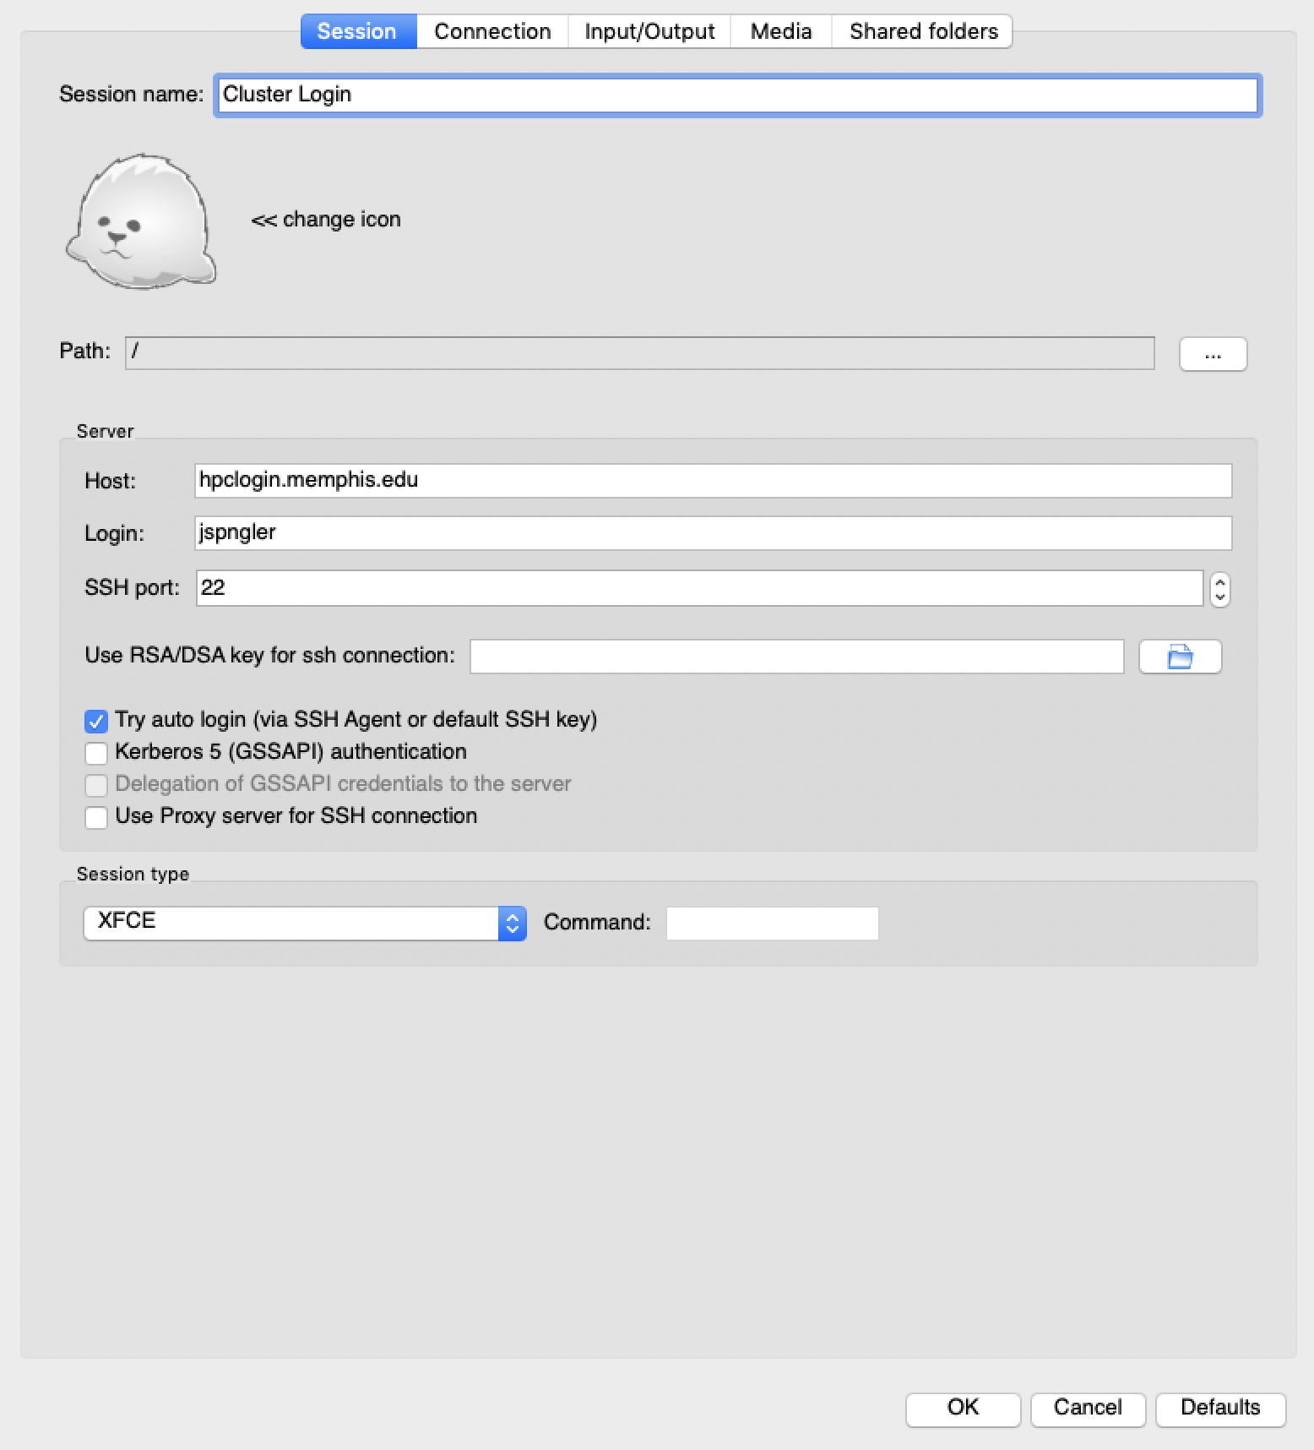The image size is (1314, 1450).
Task: Enable Use Proxy server for SSH connection
Action: (x=96, y=817)
